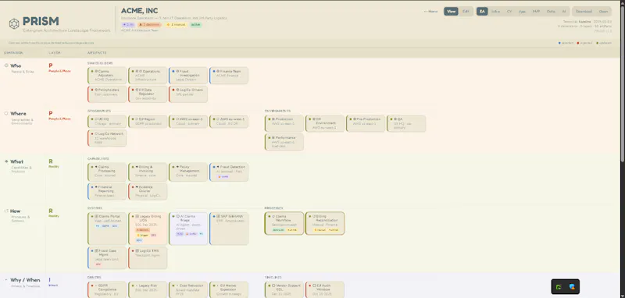Click the Download button

coord(584,12)
